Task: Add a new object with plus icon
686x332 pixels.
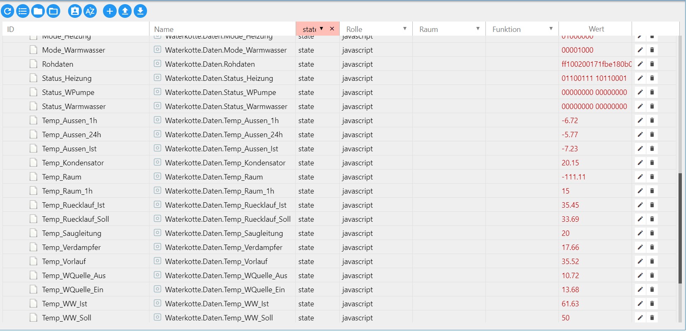Action: pos(110,11)
